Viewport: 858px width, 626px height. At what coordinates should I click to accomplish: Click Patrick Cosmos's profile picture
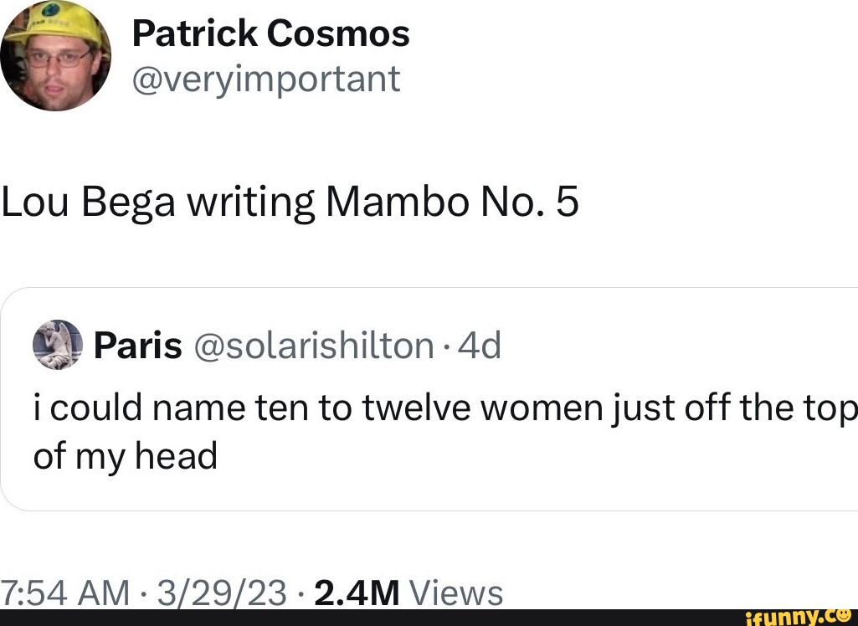tap(55, 54)
